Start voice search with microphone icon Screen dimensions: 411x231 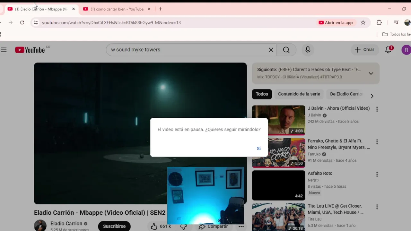tap(308, 50)
